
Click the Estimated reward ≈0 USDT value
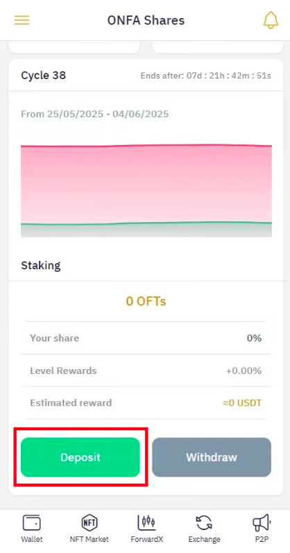pyautogui.click(x=242, y=402)
